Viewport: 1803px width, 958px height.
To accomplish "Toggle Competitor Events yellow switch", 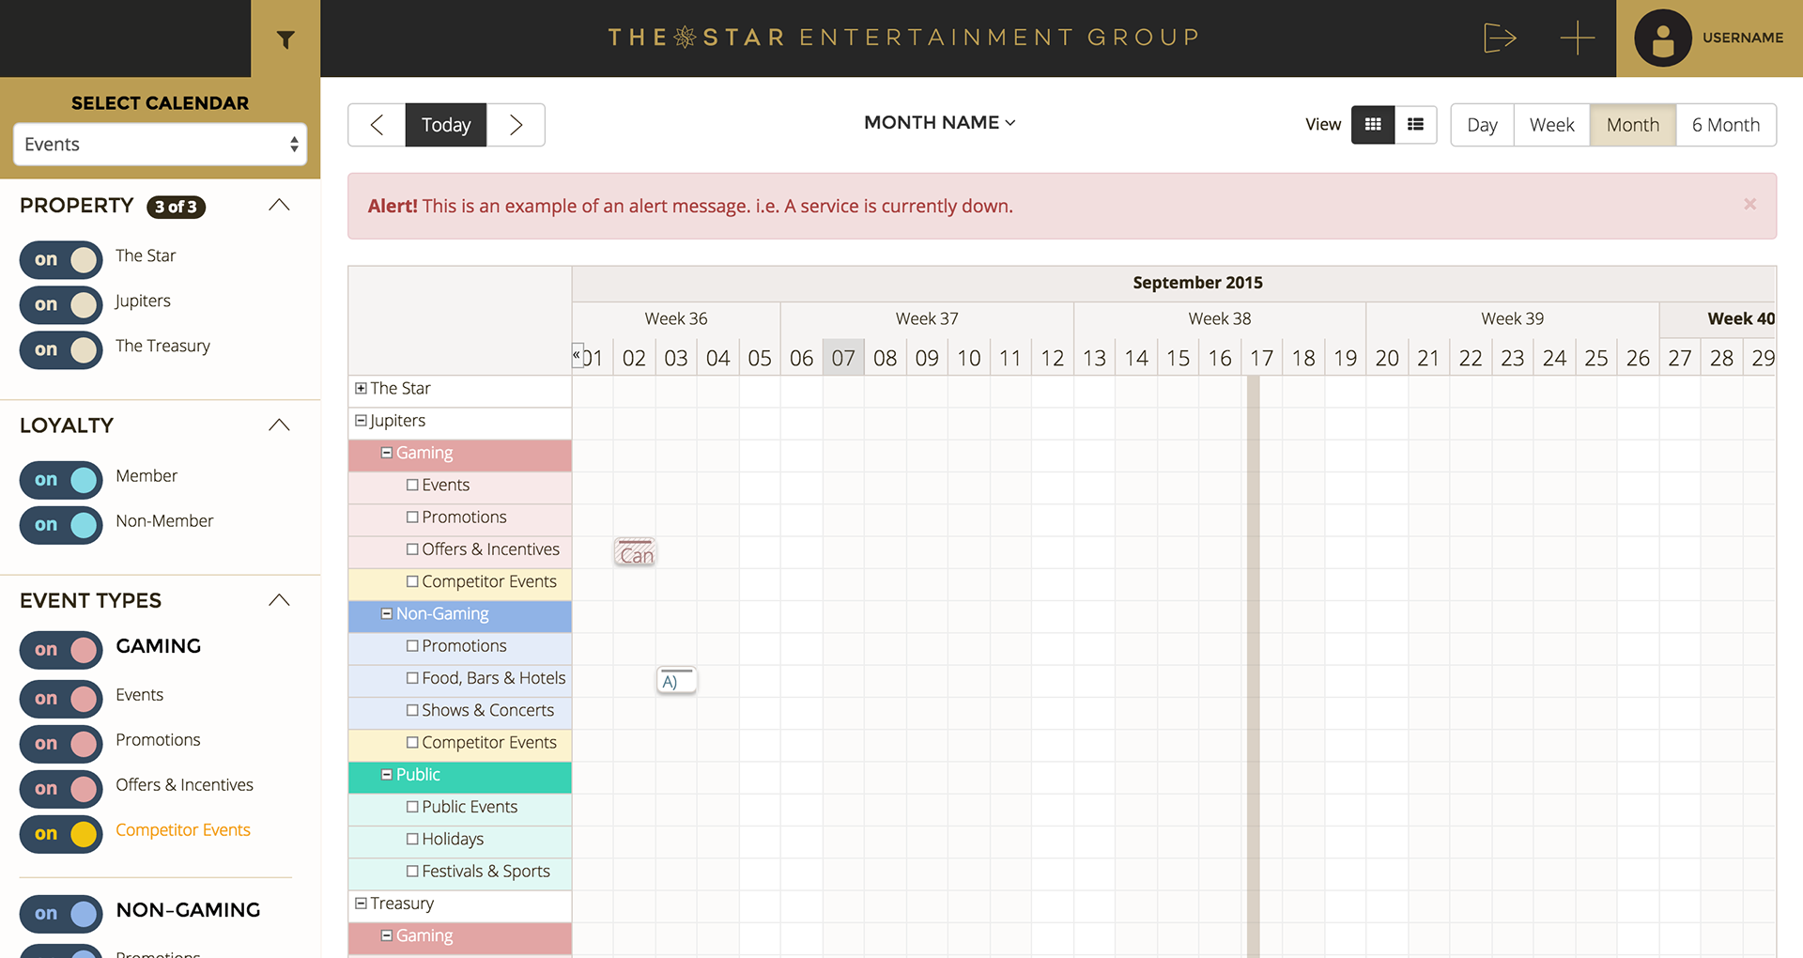I will coord(61,834).
